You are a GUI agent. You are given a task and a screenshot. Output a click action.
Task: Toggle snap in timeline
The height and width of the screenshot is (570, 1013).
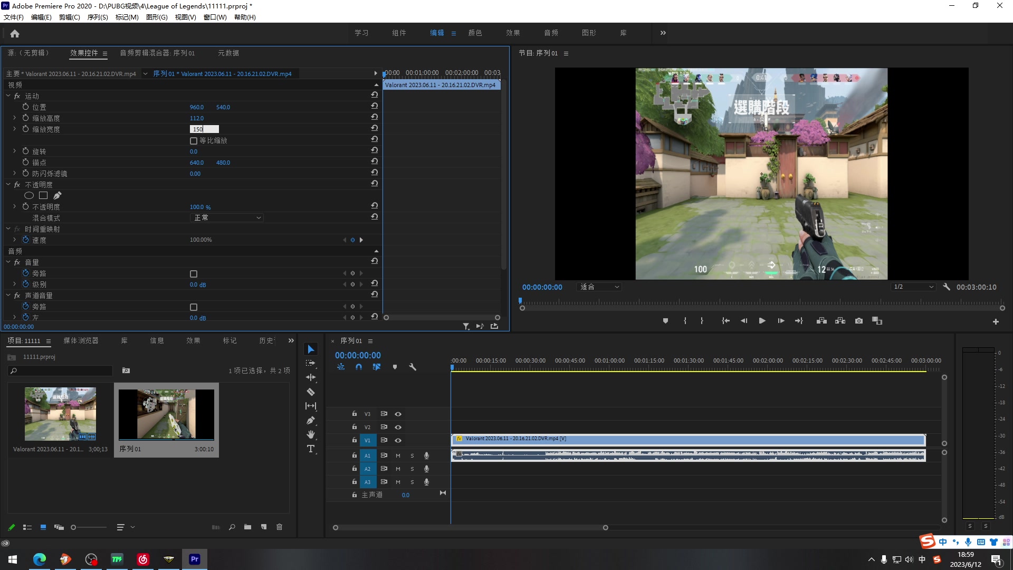(x=359, y=367)
